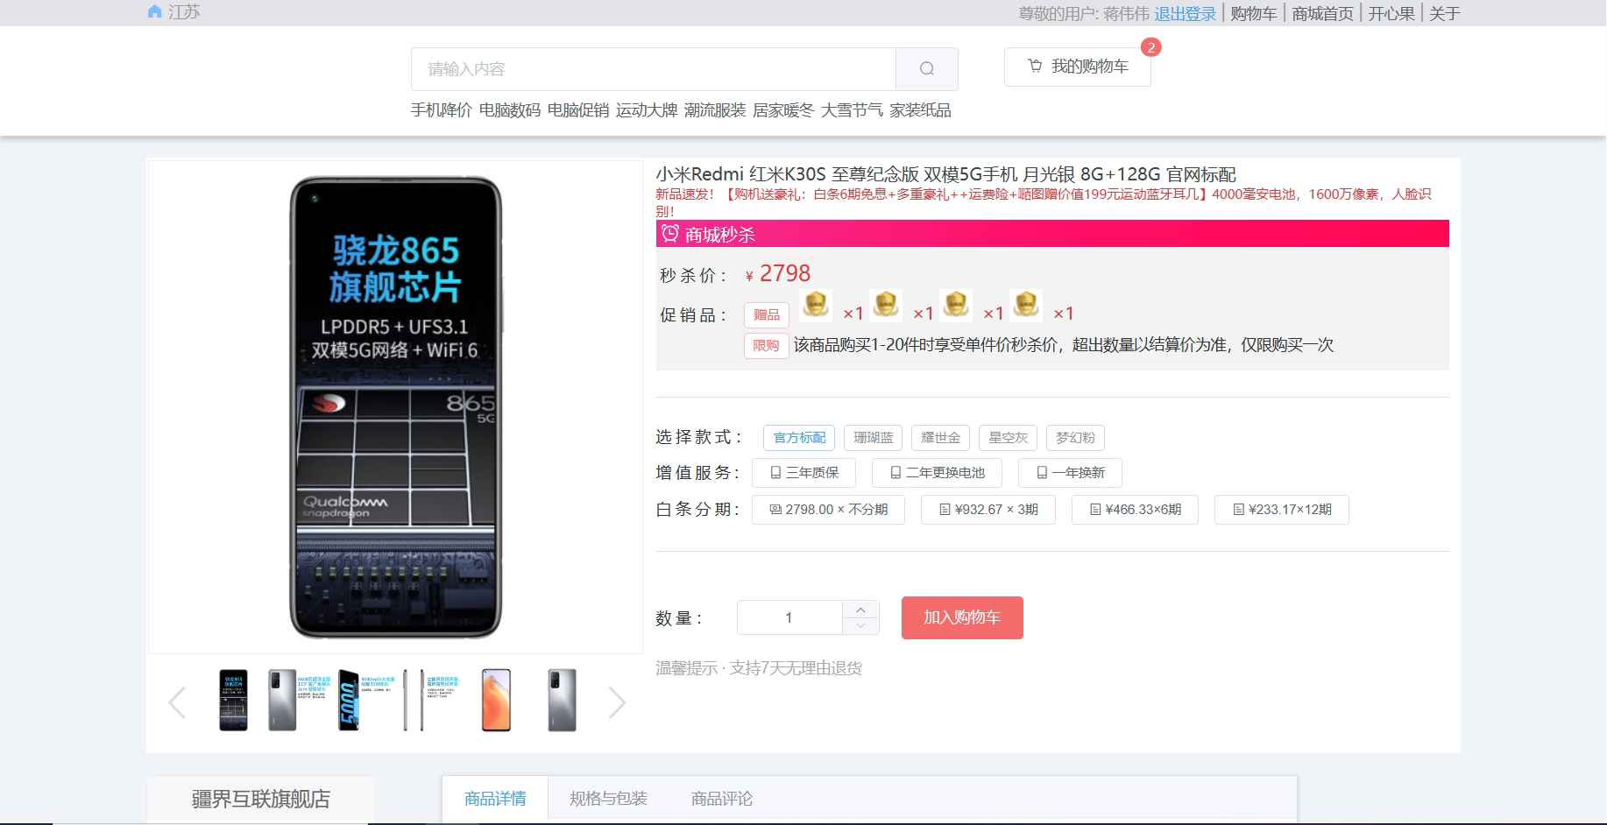This screenshot has height=825, width=1607.
Task: Toggle the 三年质保 service option
Action: coord(804,473)
